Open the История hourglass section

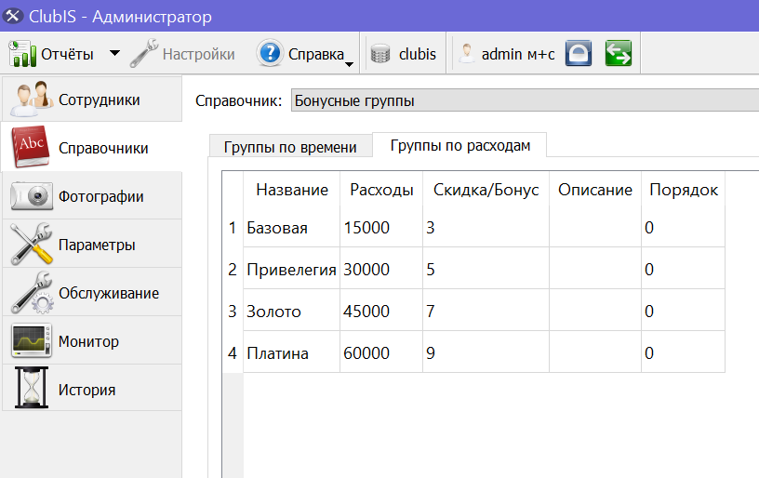coord(92,389)
